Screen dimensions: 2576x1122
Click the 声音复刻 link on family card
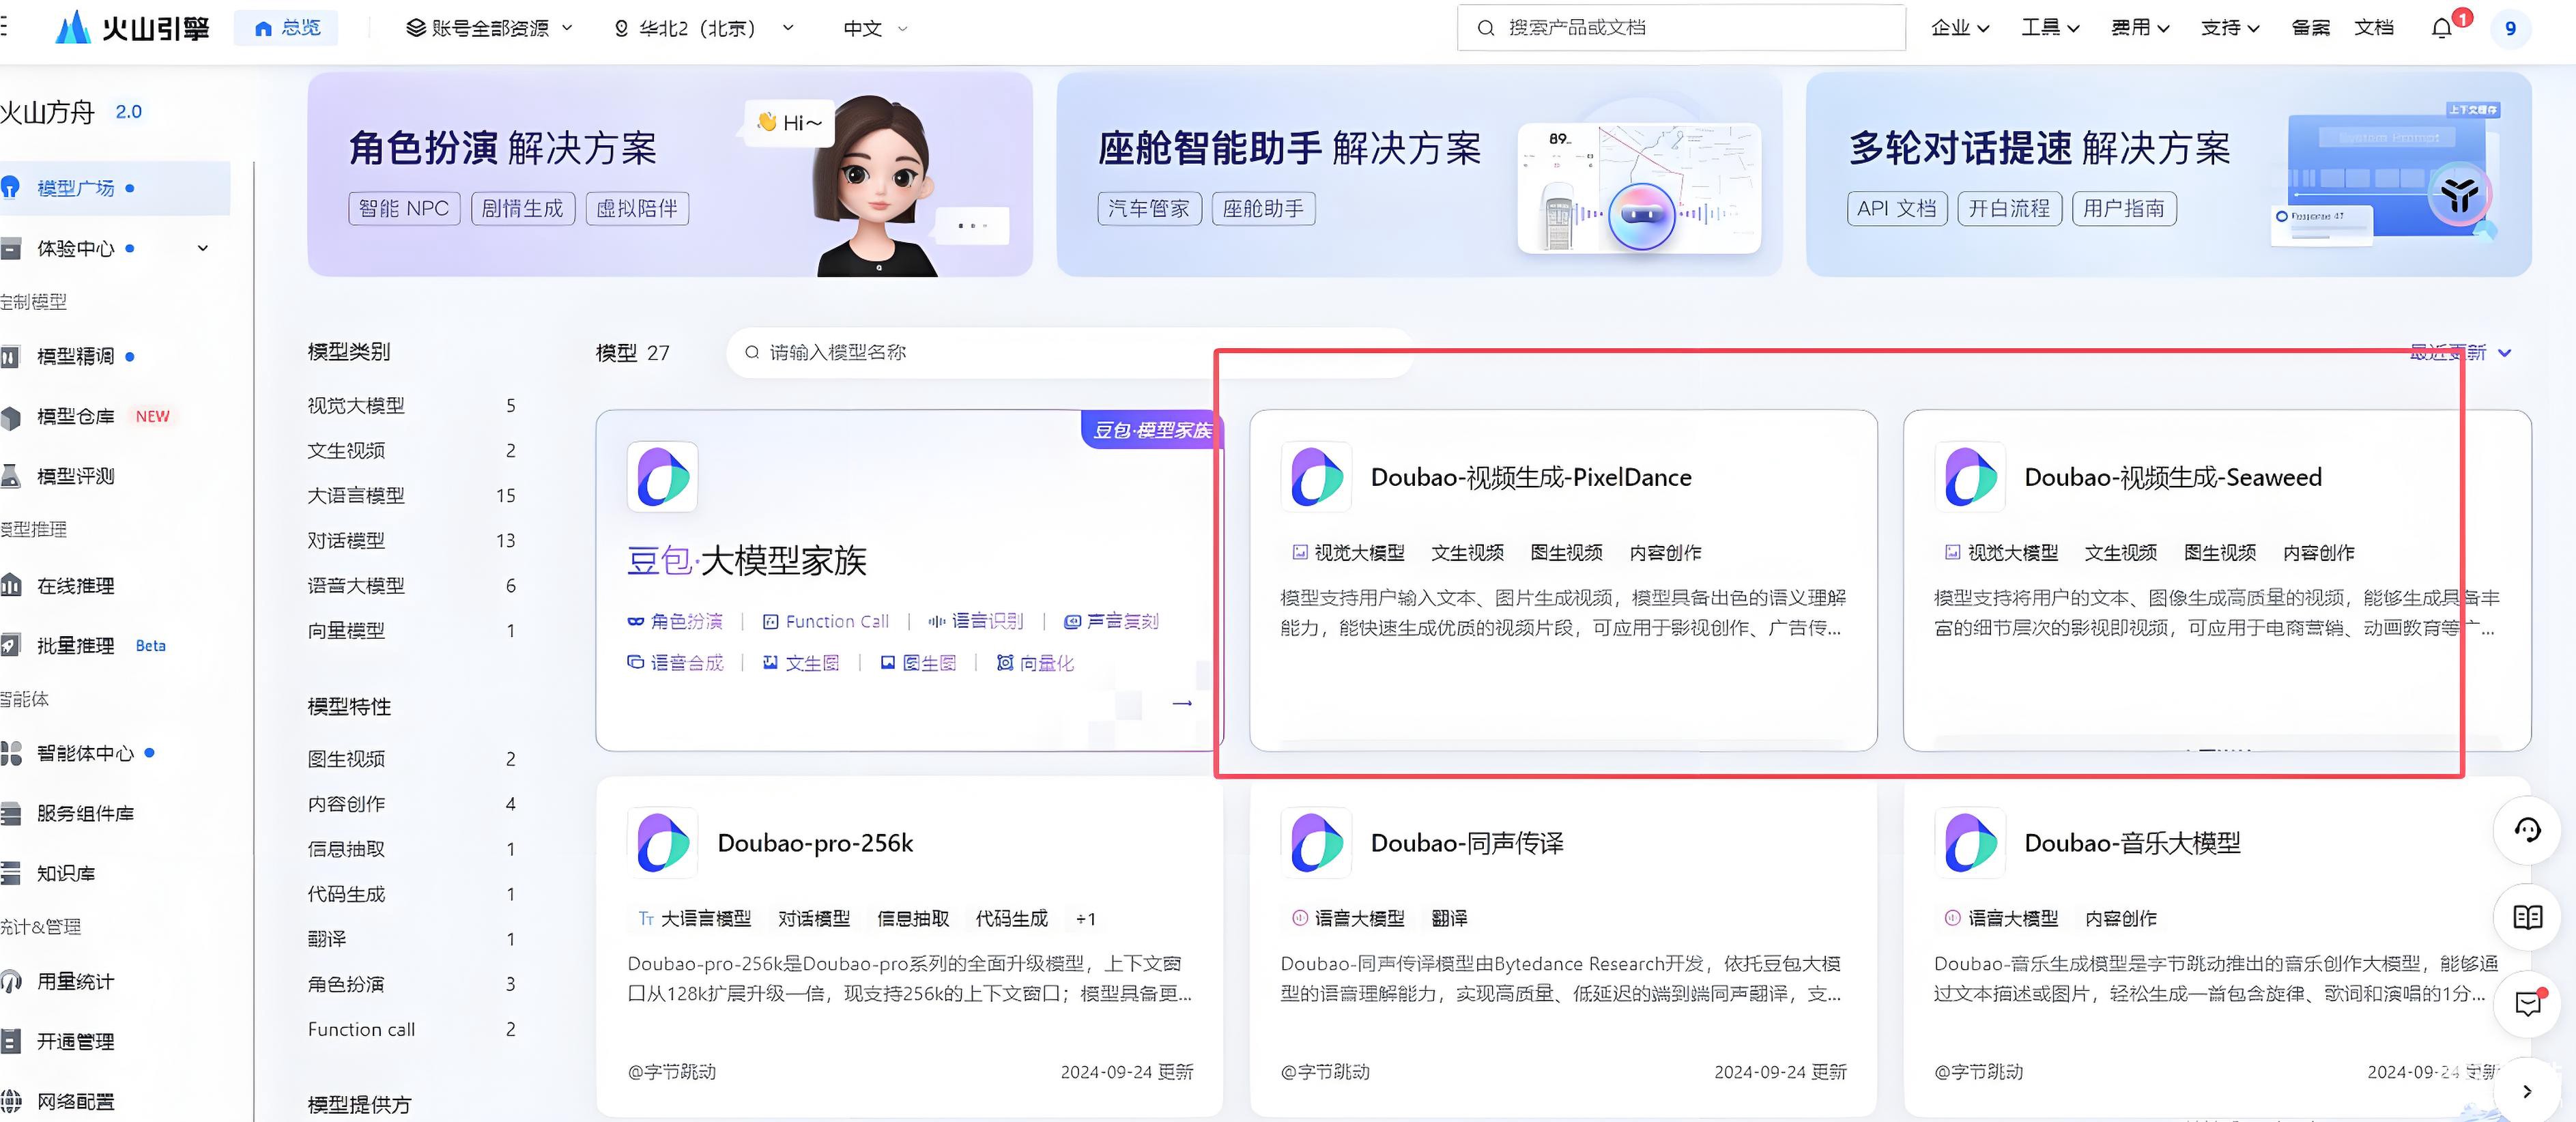pyautogui.click(x=1111, y=621)
